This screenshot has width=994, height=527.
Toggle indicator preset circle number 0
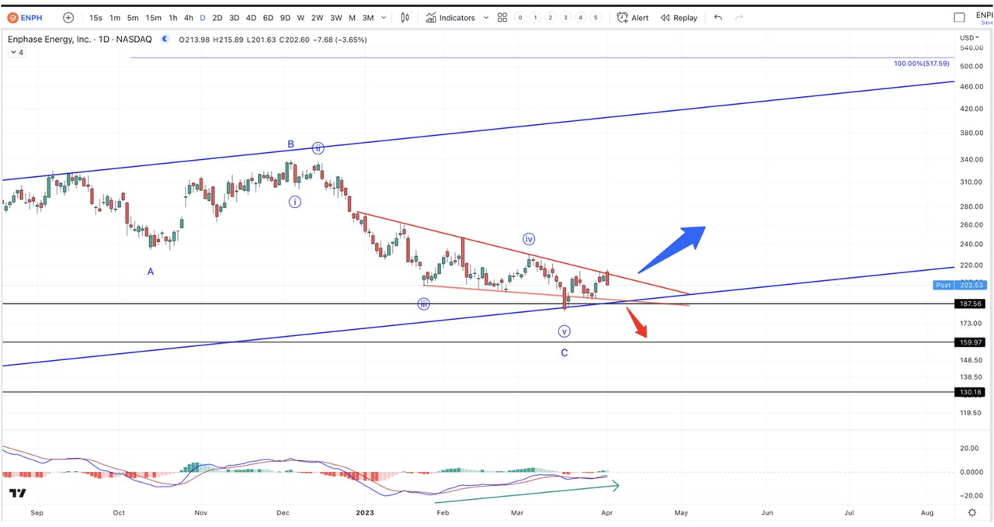coord(520,17)
